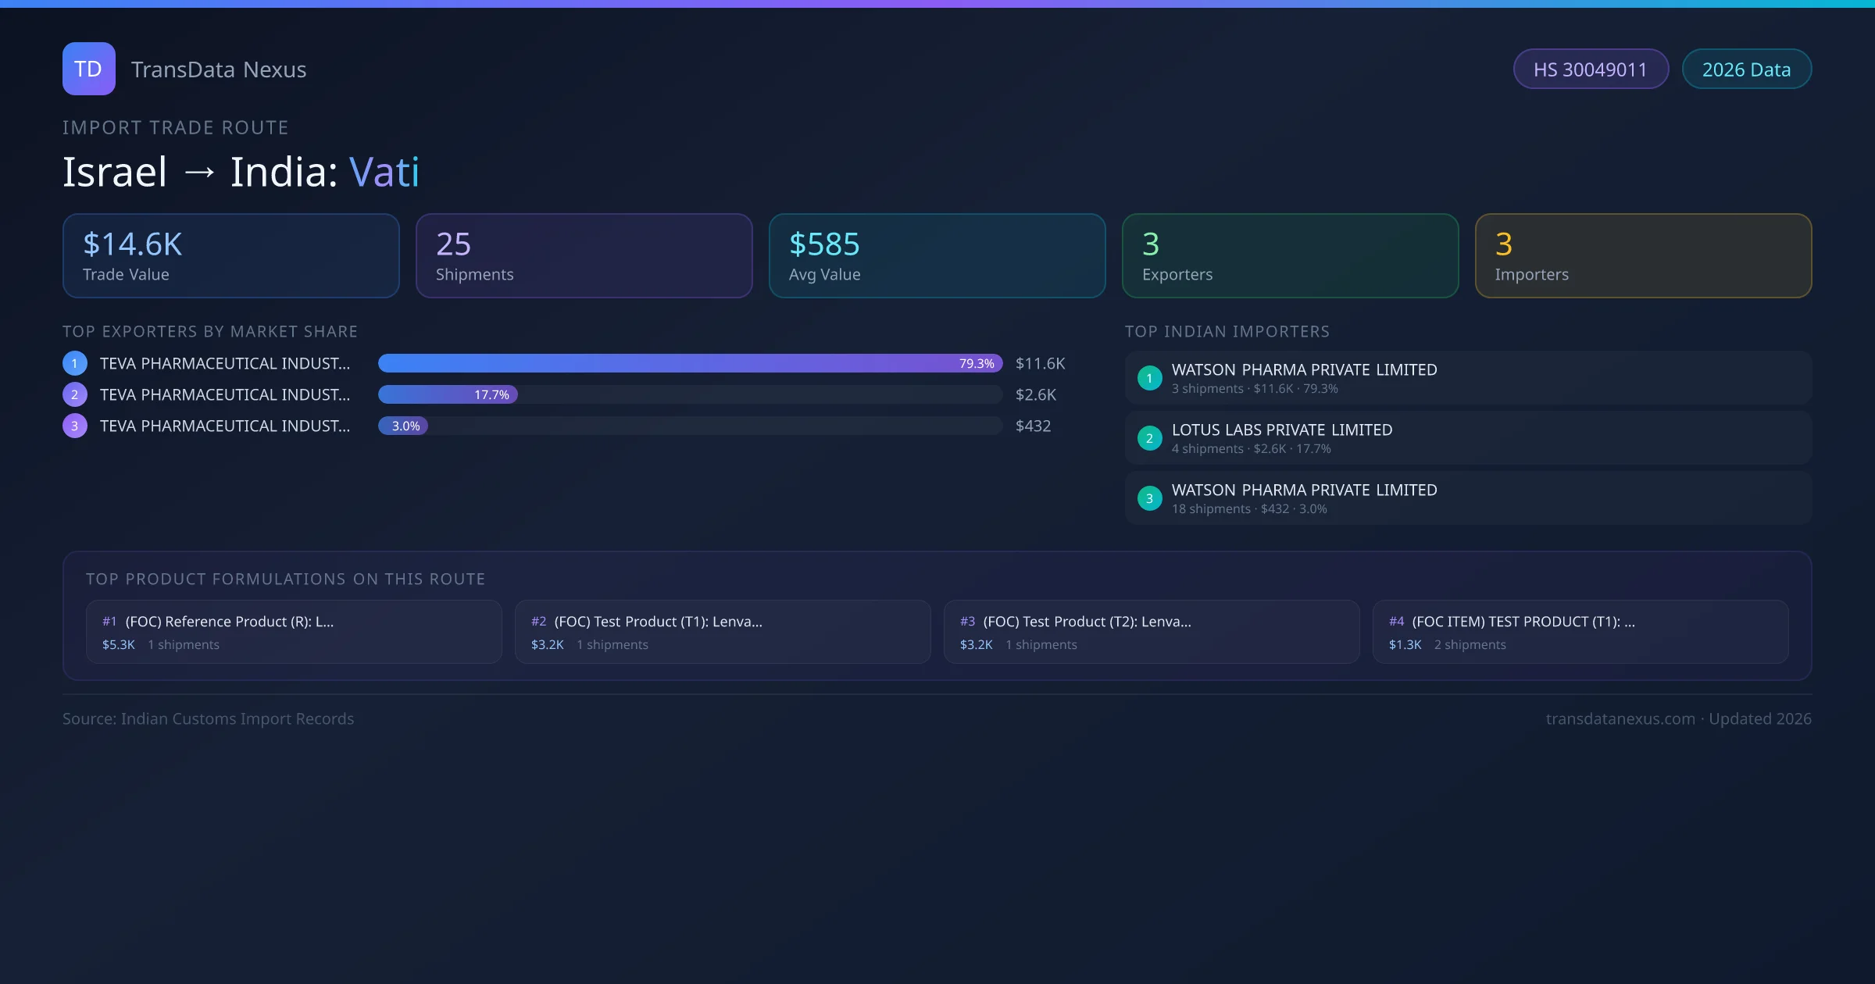Click the TD logo icon

tap(88, 69)
